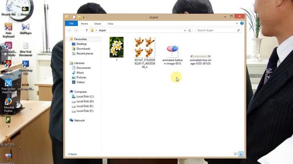Image resolution: width=293 pixels, height=164 pixels.
Task: Select the 851547 orange figures image file
Action: point(145,53)
